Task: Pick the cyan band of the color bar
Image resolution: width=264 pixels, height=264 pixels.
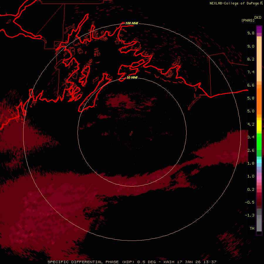Action: (x=259, y=161)
